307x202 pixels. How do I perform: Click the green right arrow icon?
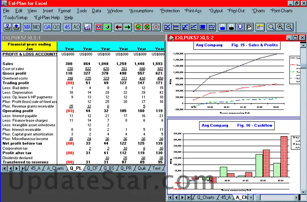coord(127,27)
